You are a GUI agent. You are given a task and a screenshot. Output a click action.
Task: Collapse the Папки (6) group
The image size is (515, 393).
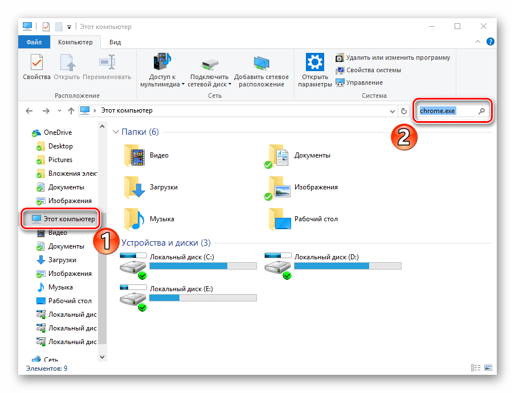(116, 132)
